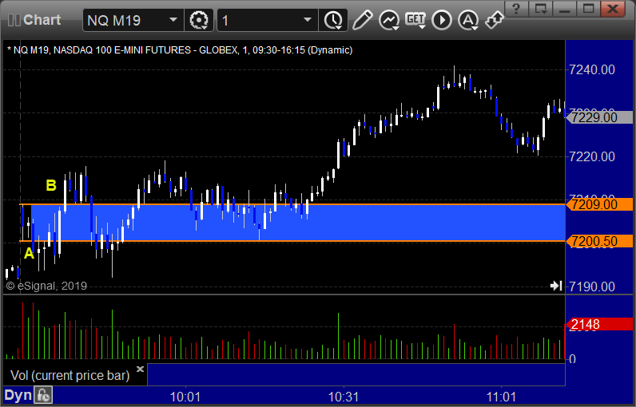Image resolution: width=636 pixels, height=407 pixels.
Task: Click the 7200.50 orange price marker
Action: click(599, 241)
